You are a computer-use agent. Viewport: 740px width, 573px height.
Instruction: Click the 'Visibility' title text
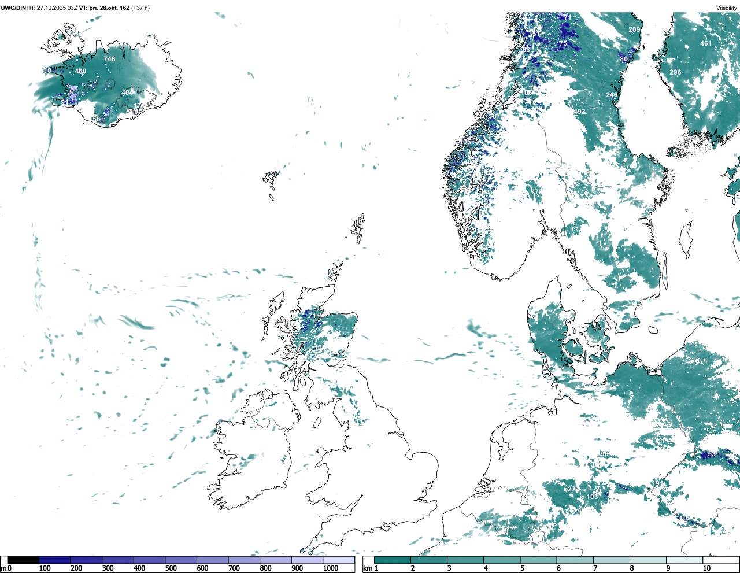pos(727,8)
